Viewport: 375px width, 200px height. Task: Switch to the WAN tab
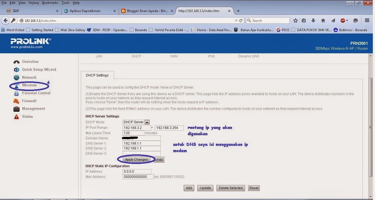point(174,56)
